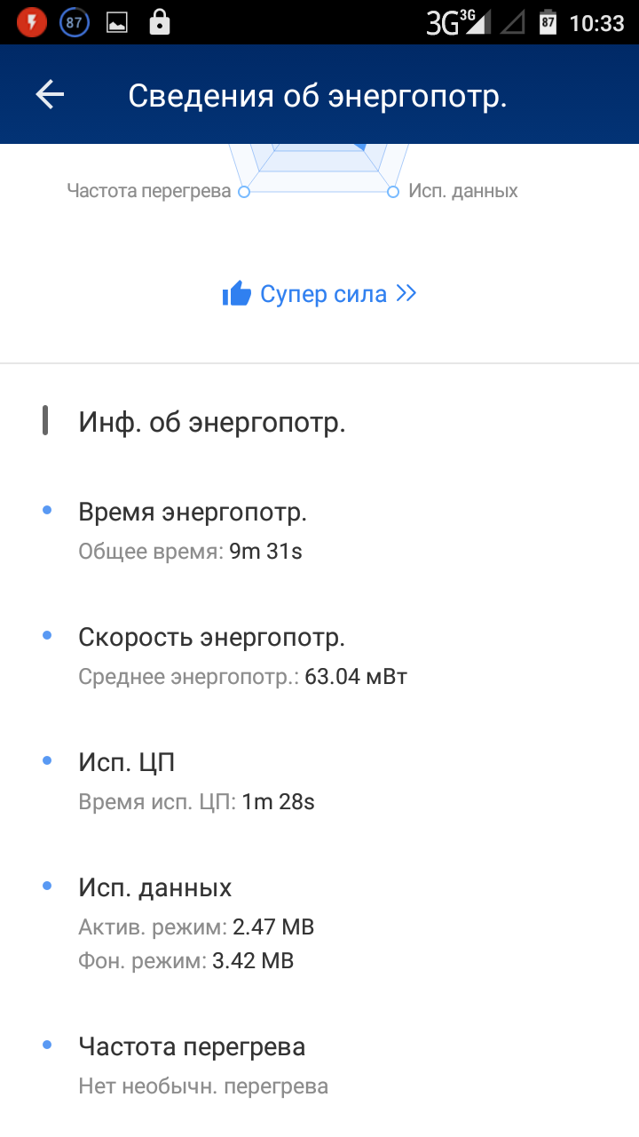Tap the 3G signal indicator
Image resolution: width=639 pixels, height=1137 pixels.
click(x=458, y=22)
